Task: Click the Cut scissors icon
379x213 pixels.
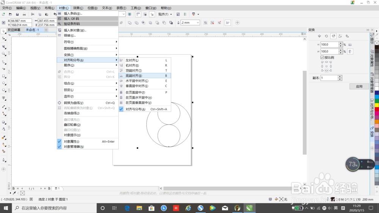Action: (33, 14)
